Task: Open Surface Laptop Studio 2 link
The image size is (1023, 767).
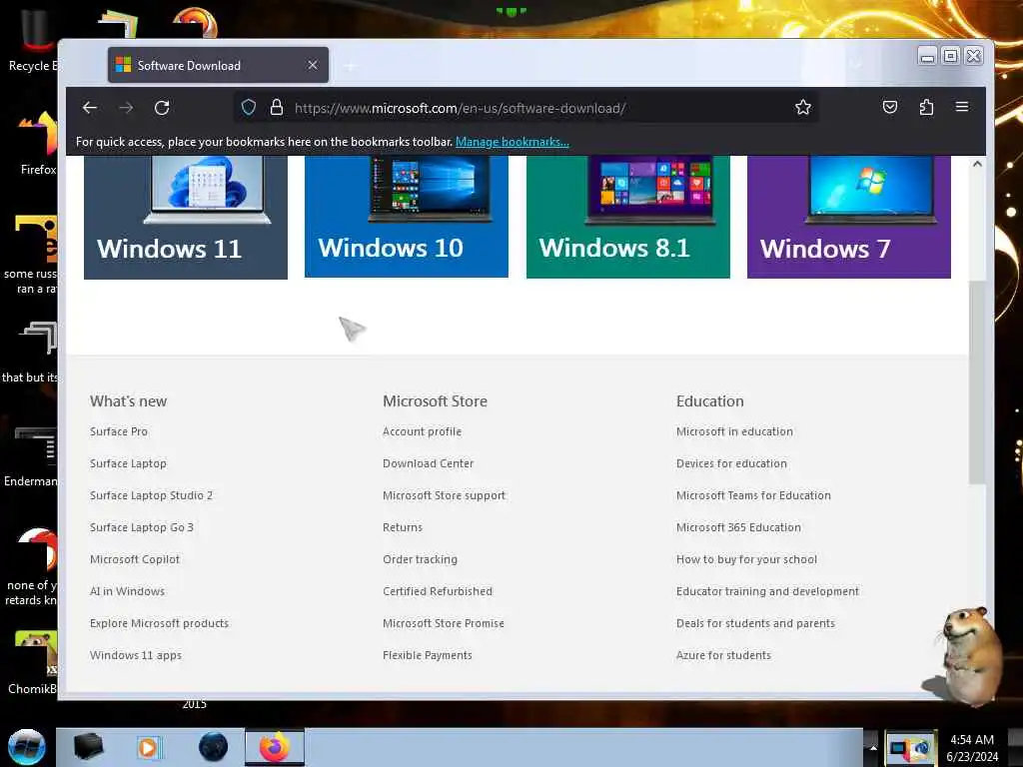Action: 152,495
